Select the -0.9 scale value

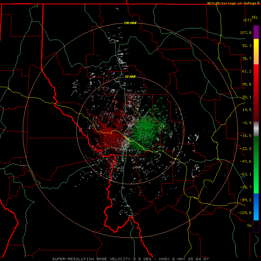(x=247, y=123)
